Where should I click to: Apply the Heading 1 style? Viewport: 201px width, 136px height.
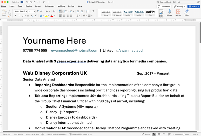(128, 13)
